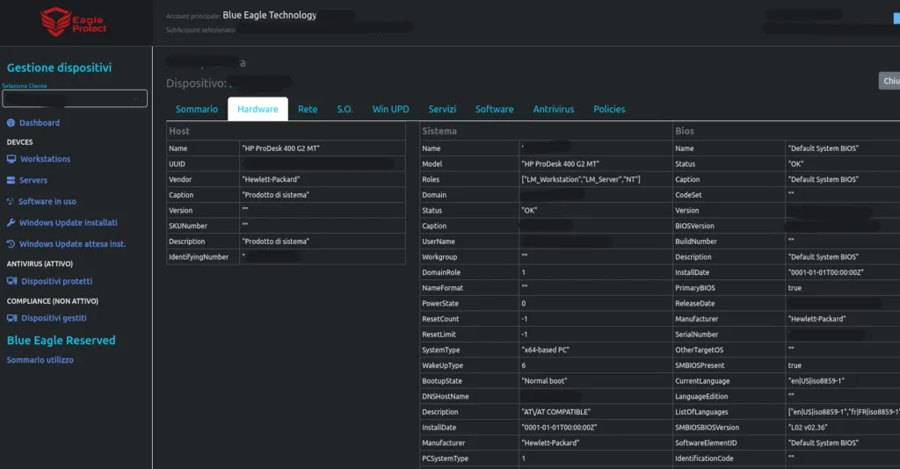
Task: Select the Hardware tab
Action: 258,109
